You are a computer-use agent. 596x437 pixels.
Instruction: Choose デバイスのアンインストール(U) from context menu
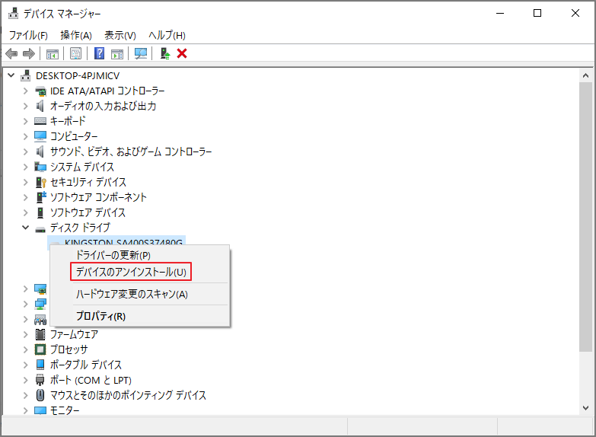point(131,272)
